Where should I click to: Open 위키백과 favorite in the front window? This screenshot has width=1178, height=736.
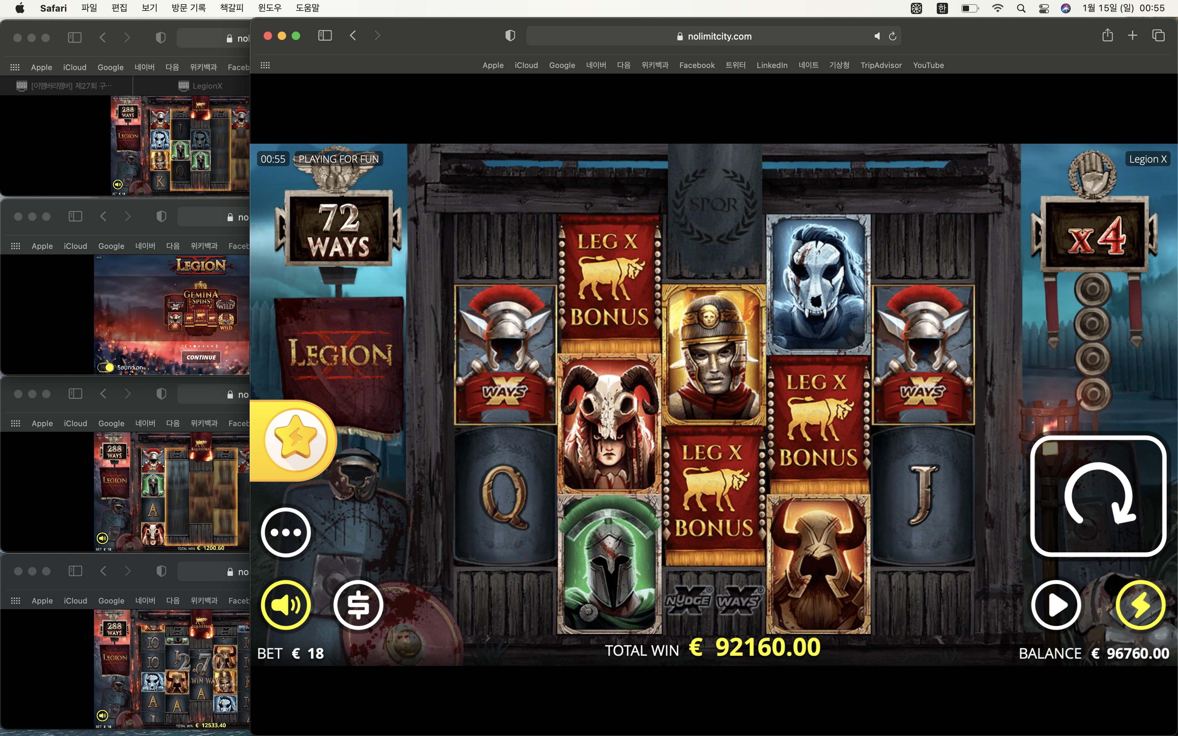[x=655, y=65]
